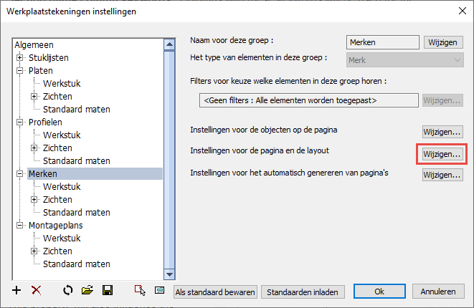The width and height of the screenshot is (474, 308).
Task: Collapse the Platen tree node
Action: coord(19,71)
